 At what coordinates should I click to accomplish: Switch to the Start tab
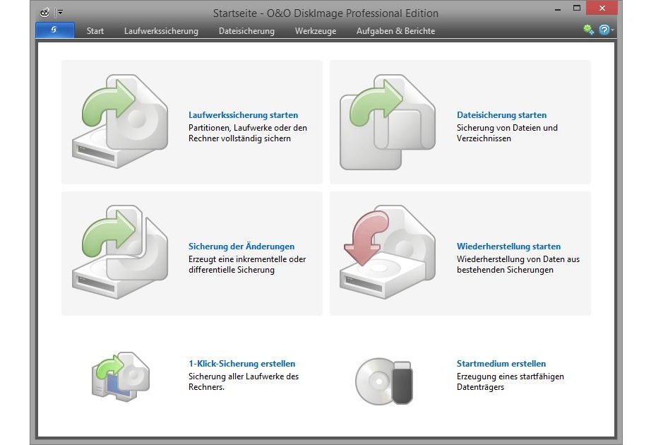tap(95, 31)
